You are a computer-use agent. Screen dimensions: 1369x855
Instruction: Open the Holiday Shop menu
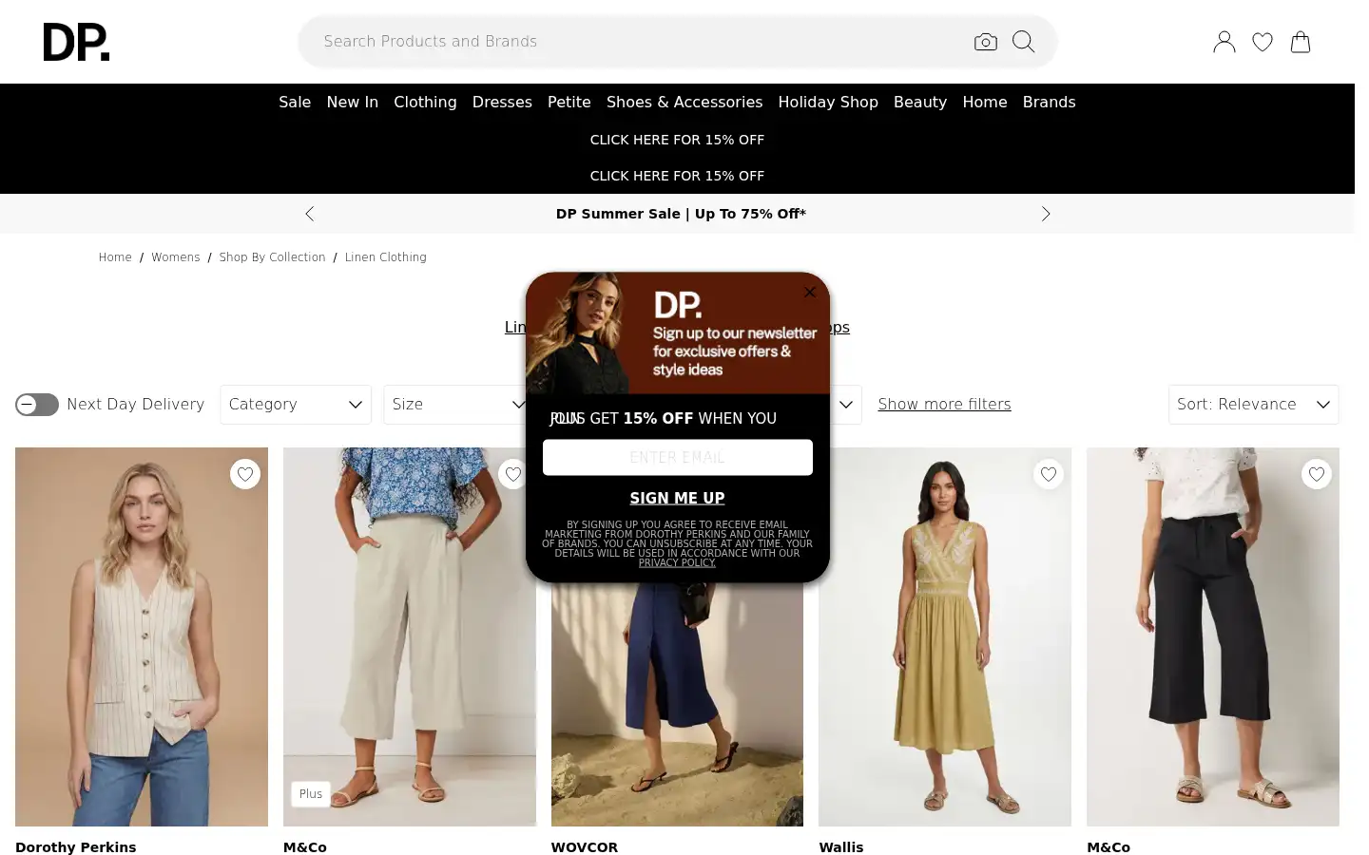tap(828, 102)
